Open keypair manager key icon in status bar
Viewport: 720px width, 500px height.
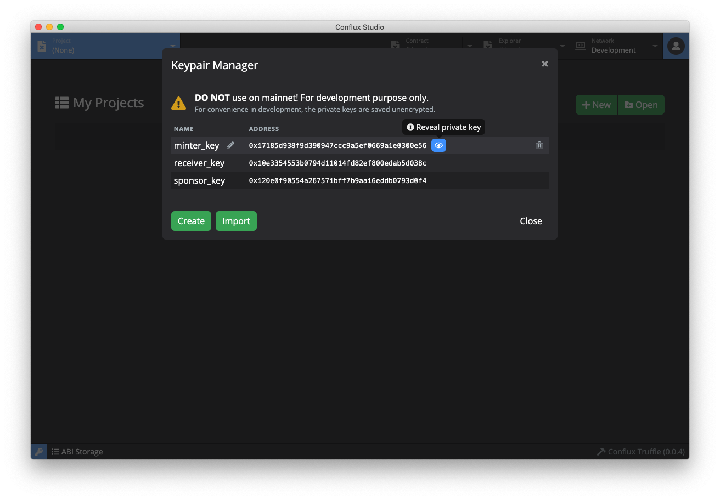(39, 452)
